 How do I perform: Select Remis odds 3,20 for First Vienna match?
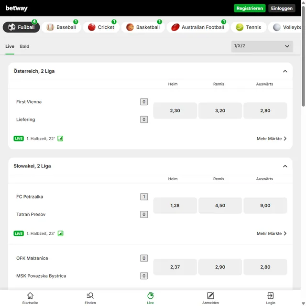(220, 110)
